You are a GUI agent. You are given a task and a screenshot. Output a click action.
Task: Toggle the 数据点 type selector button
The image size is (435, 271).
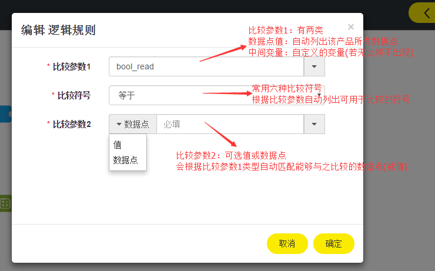click(x=132, y=124)
